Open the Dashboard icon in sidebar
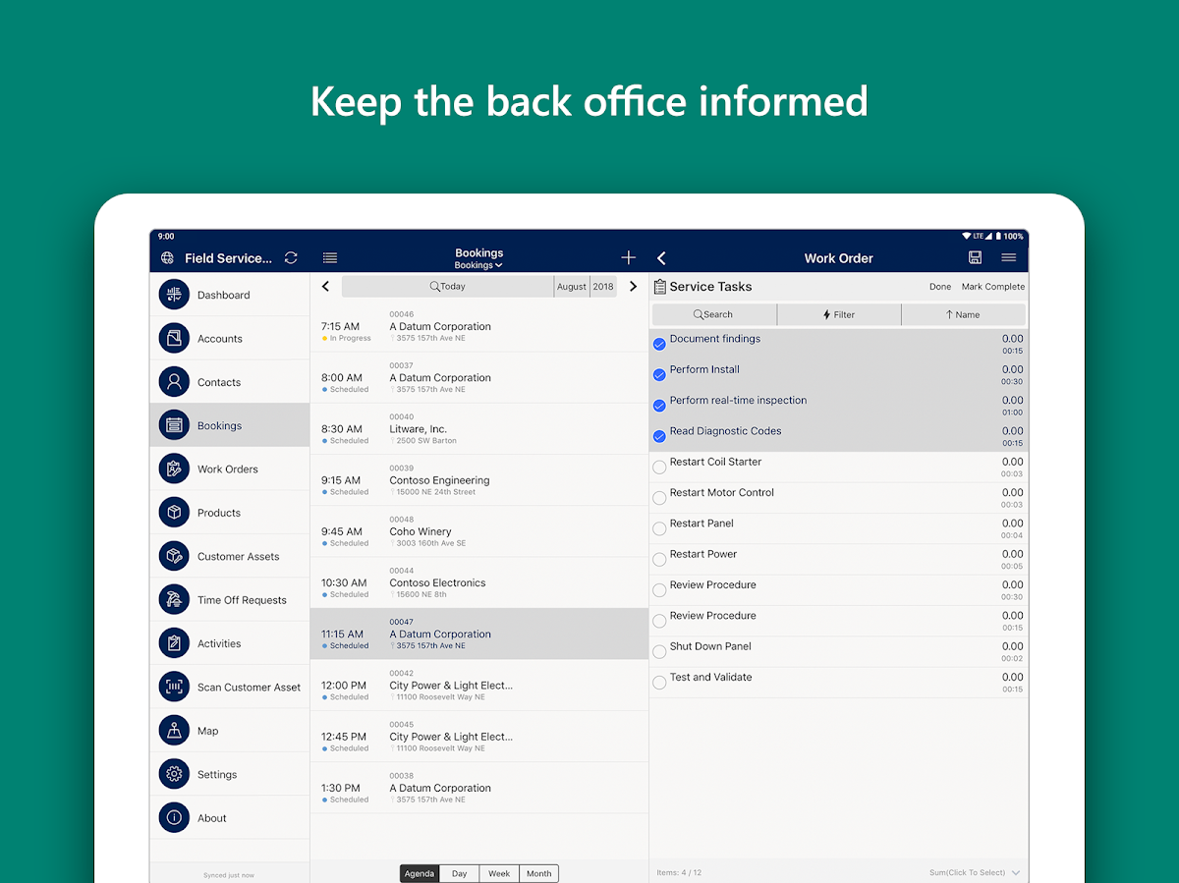The height and width of the screenshot is (883, 1179). (x=174, y=295)
